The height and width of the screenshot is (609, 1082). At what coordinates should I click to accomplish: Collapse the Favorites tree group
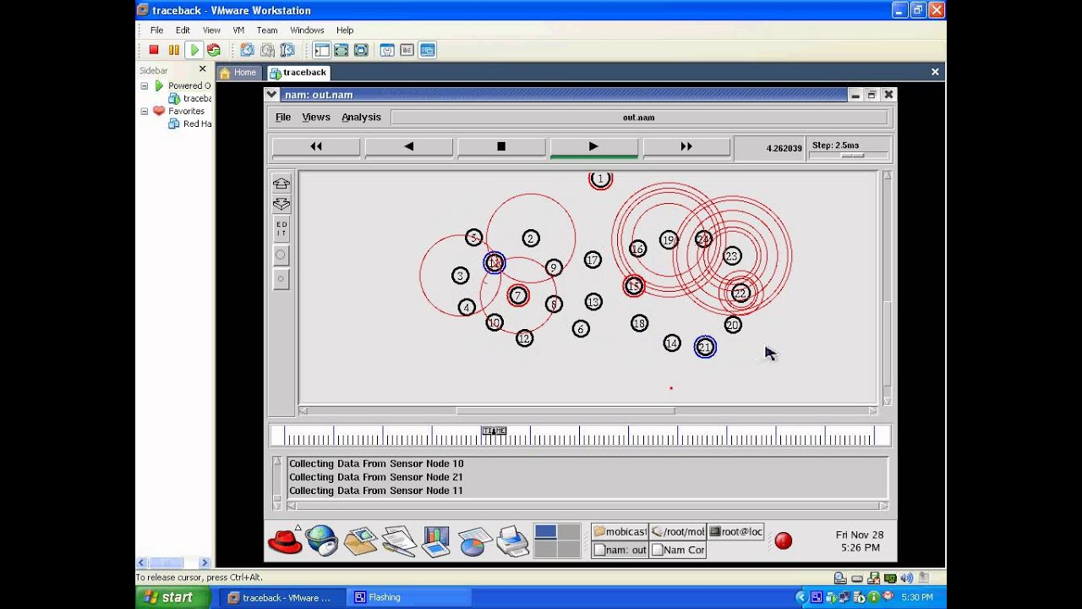(x=145, y=111)
